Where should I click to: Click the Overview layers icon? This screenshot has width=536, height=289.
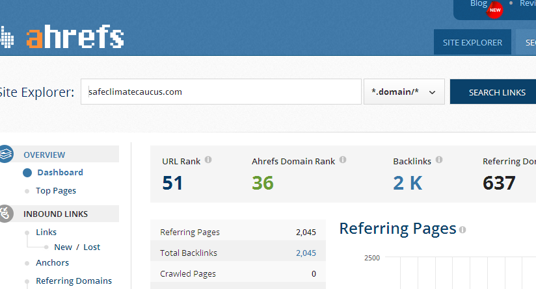point(6,154)
